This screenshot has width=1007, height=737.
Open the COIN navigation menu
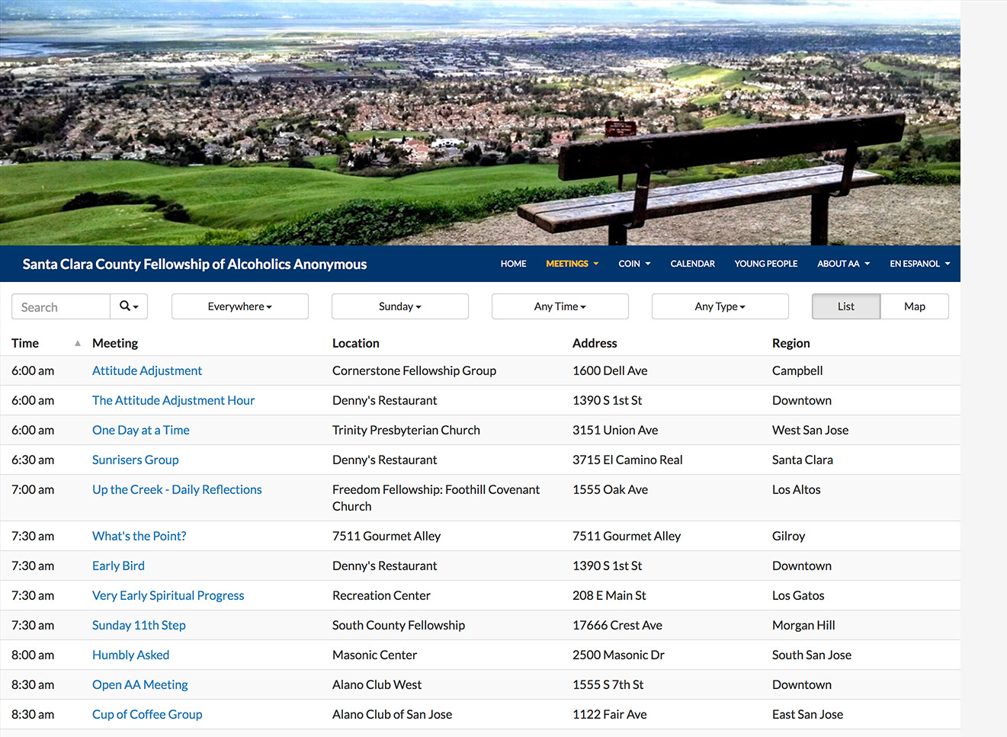pos(634,264)
